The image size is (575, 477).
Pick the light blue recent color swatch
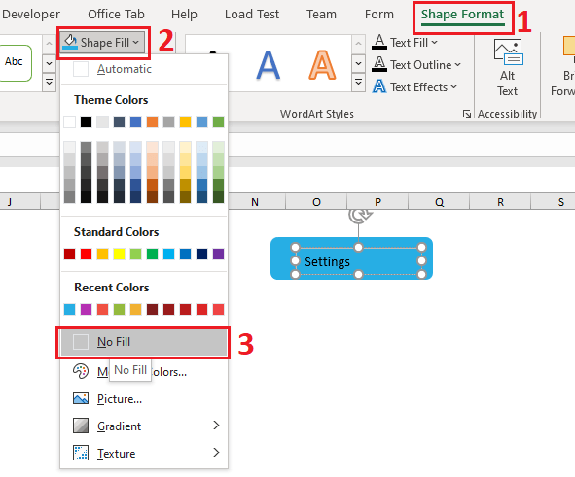click(69, 309)
